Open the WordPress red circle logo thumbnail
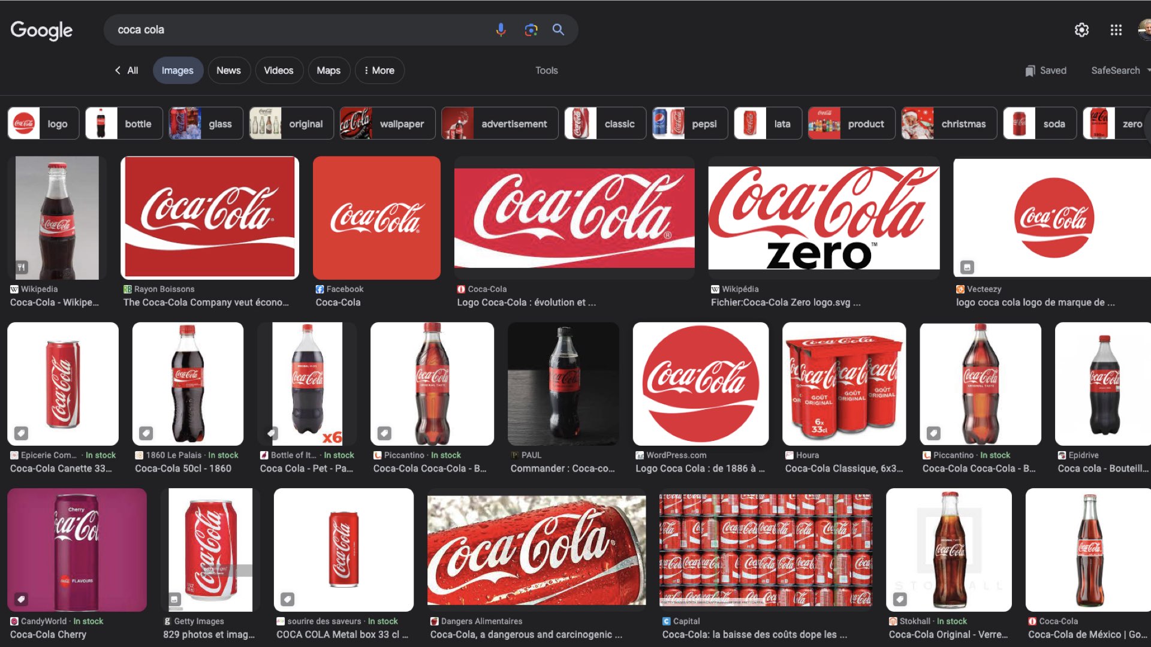The image size is (1151, 647). (x=701, y=384)
